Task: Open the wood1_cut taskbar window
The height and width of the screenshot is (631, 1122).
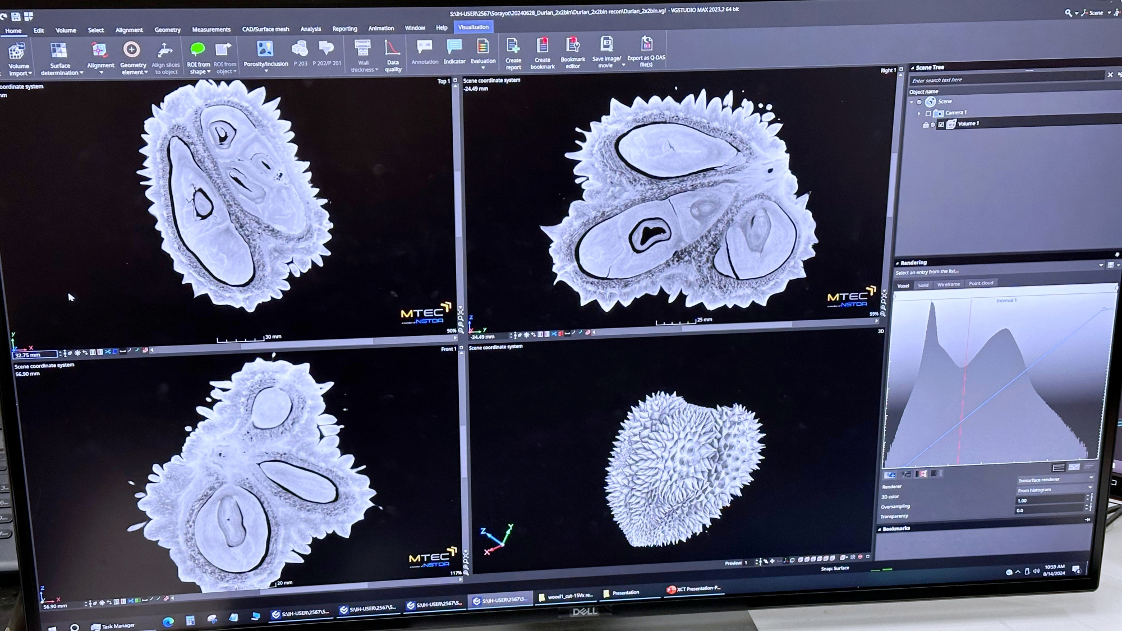Action: coord(565,596)
